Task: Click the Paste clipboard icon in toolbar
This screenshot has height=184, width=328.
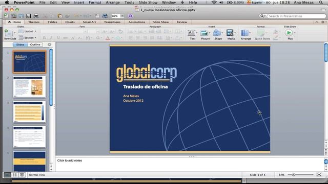Action: pos(60,16)
